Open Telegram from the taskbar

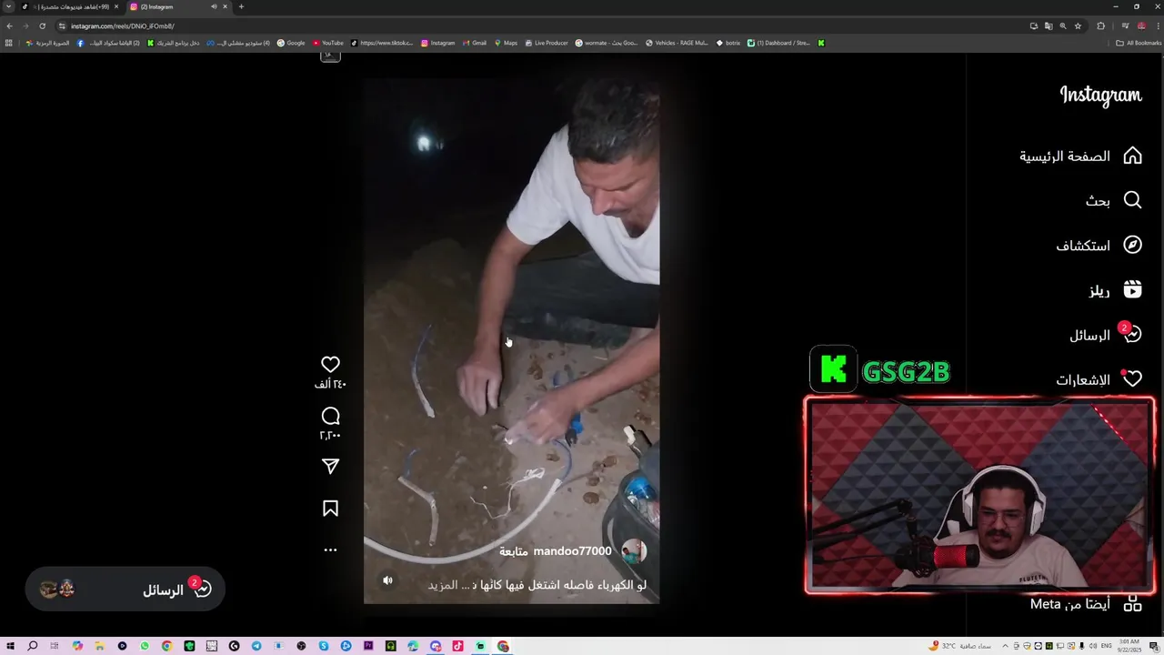coord(256,646)
